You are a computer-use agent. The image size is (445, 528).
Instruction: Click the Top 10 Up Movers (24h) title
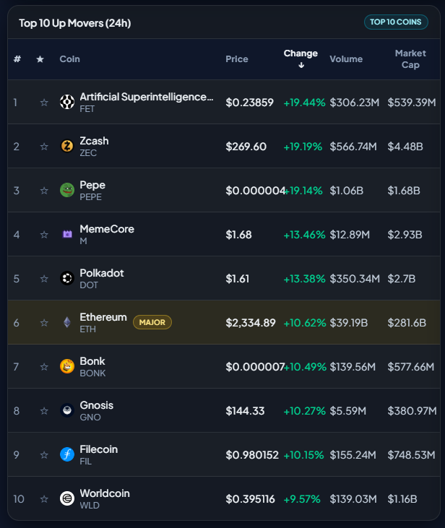[x=75, y=23]
